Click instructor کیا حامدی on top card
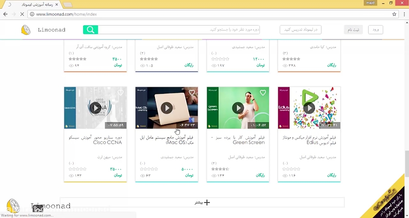Screen dimensions: 409x218 click(323, 47)
